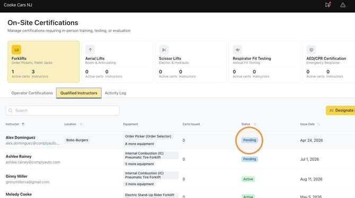Click the AED/CPR heart icon
The width and height of the screenshot is (355, 198).
click(x=311, y=50)
